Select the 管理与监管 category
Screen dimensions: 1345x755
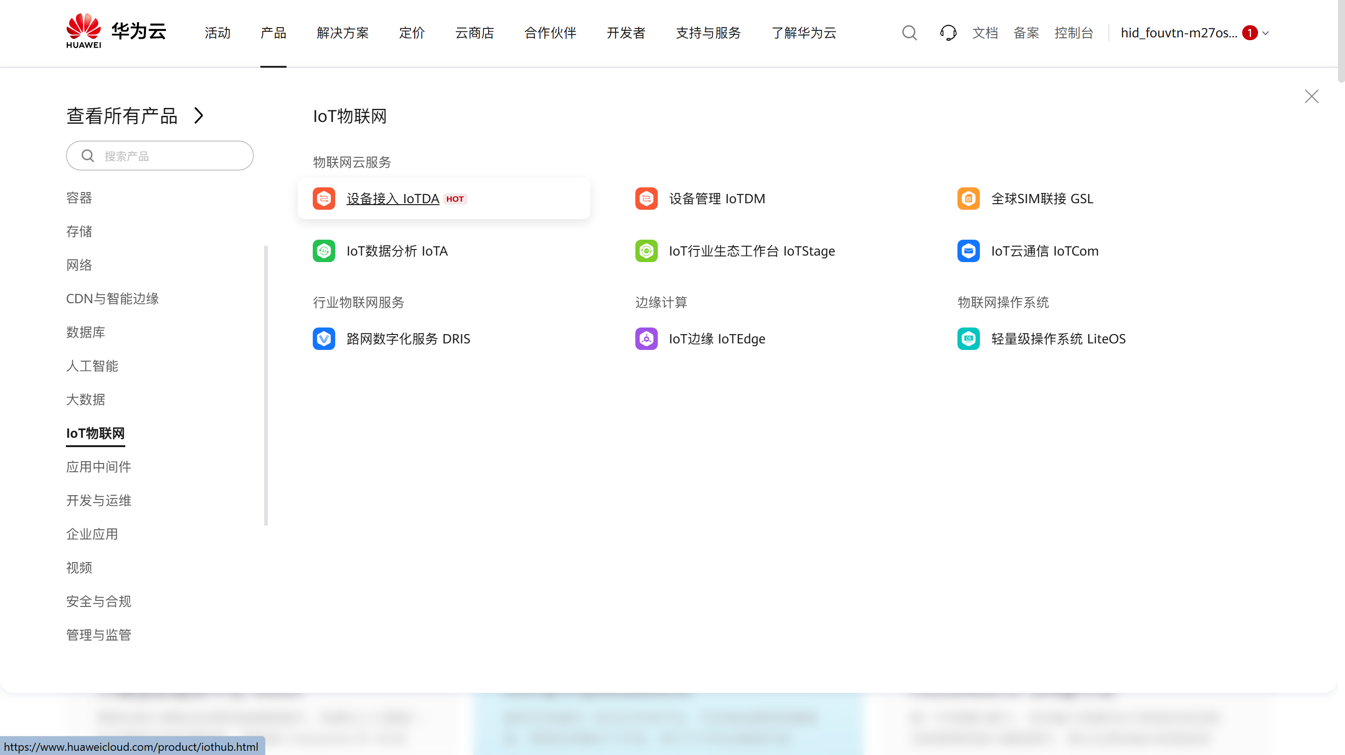pyautogui.click(x=99, y=634)
